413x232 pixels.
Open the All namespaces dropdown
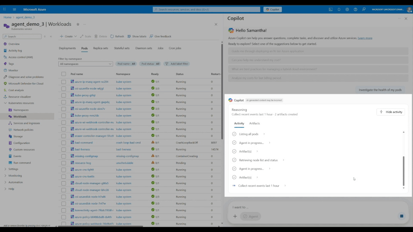point(86,64)
